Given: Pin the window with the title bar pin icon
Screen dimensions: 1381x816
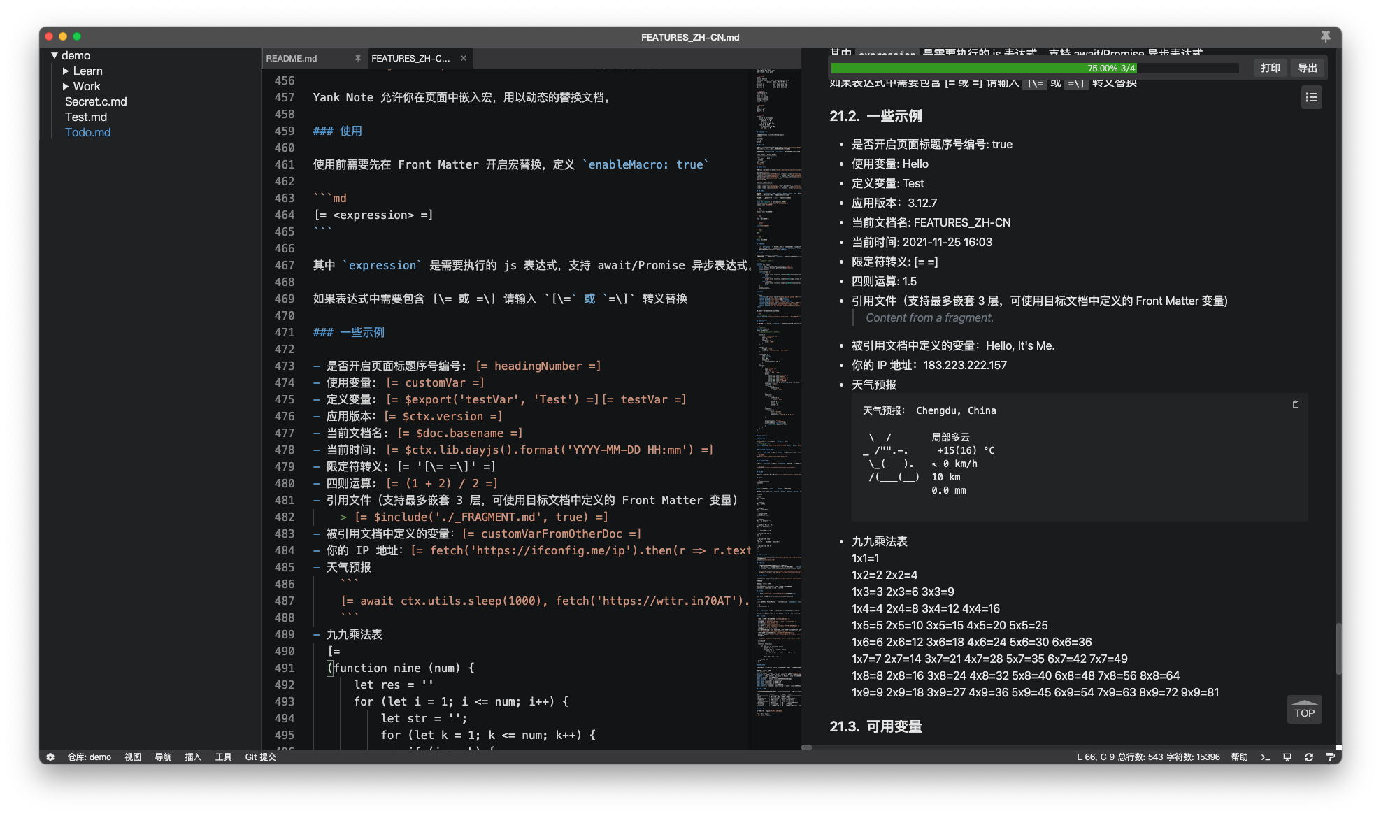Looking at the screenshot, I should tap(1325, 36).
